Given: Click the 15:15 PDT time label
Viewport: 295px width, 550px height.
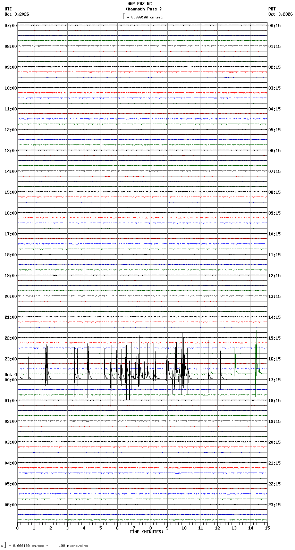Looking at the screenshot, I should tap(275, 338).
